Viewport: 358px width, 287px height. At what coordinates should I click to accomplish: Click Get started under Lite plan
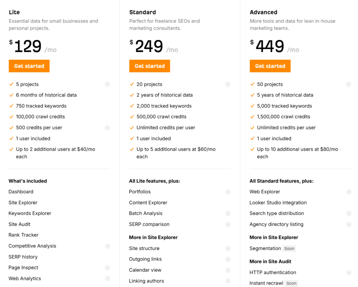pos(29,66)
